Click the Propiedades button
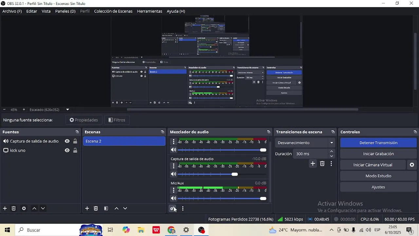 click(84, 120)
